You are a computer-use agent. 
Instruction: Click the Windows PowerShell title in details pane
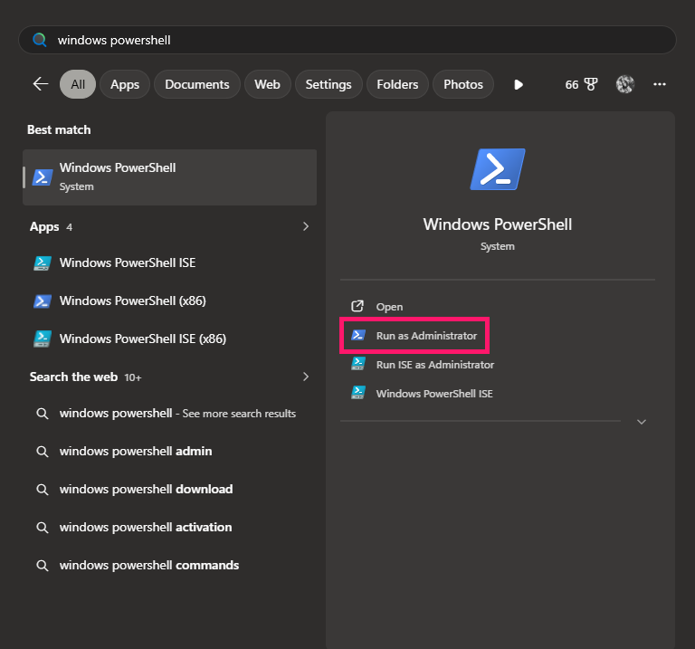click(498, 224)
